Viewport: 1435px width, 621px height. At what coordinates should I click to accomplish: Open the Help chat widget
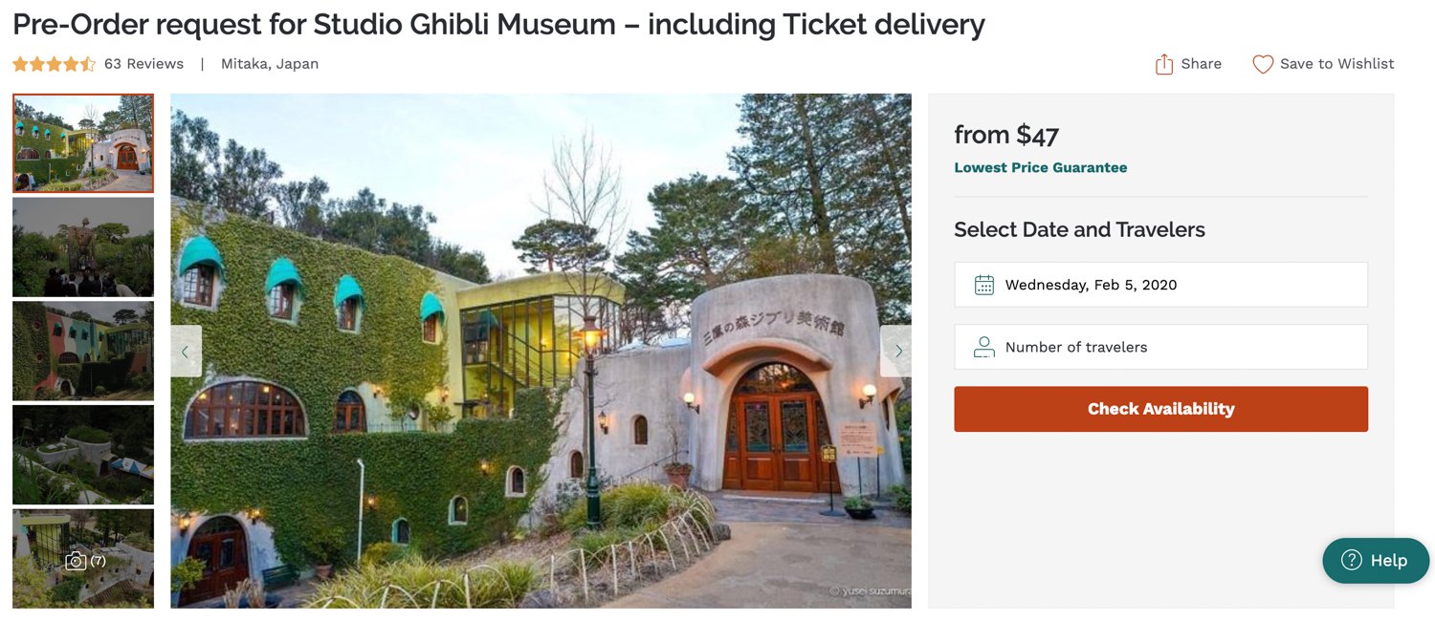coord(1376,561)
